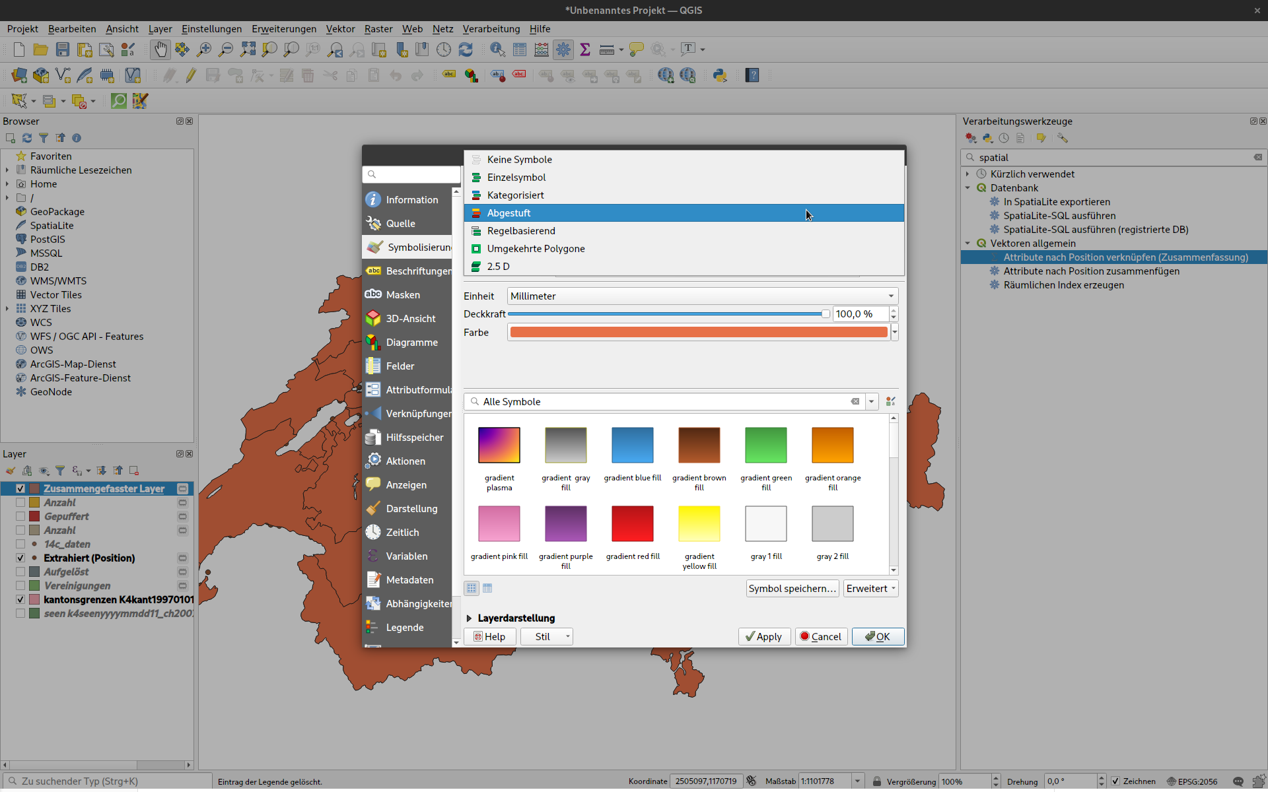Uncheck the Zeichnen render checkbox

click(x=1115, y=781)
